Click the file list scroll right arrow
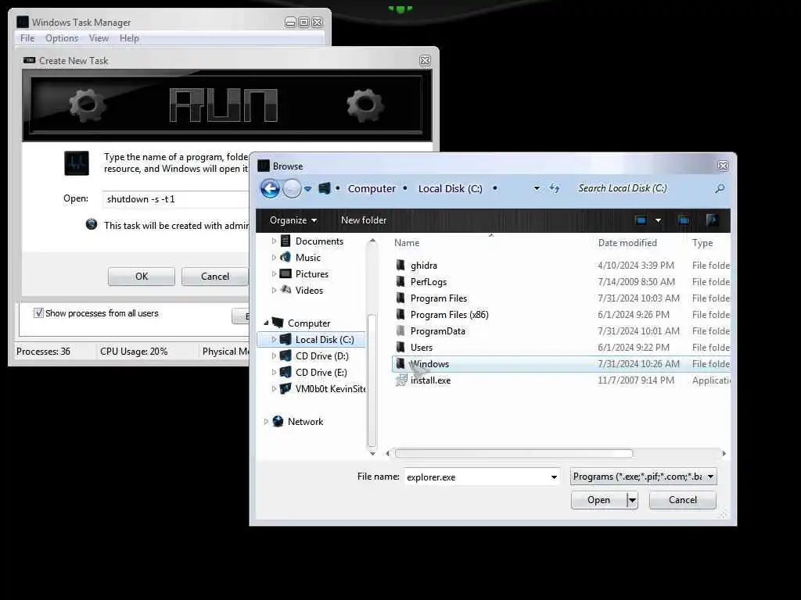This screenshot has height=600, width=801. click(724, 454)
